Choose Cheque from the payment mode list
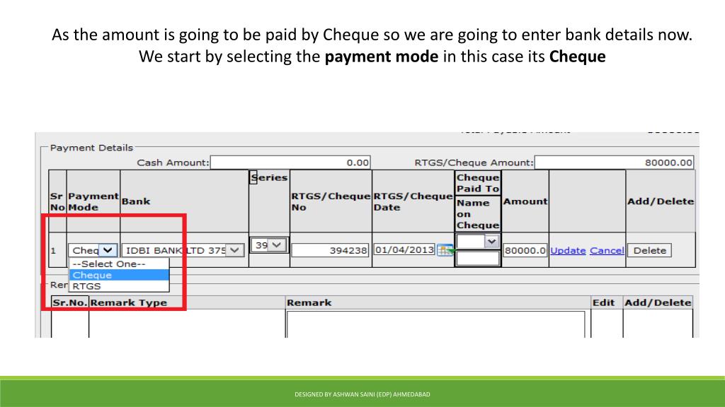Viewport: 725px width, 407px height. (x=119, y=275)
